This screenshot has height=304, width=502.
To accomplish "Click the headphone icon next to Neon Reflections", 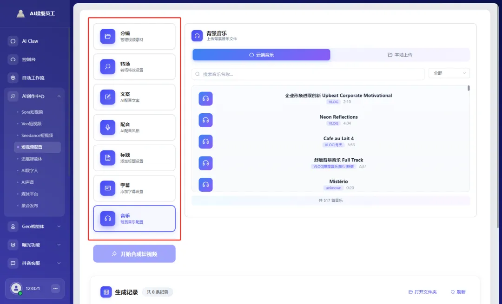I will pos(205,120).
